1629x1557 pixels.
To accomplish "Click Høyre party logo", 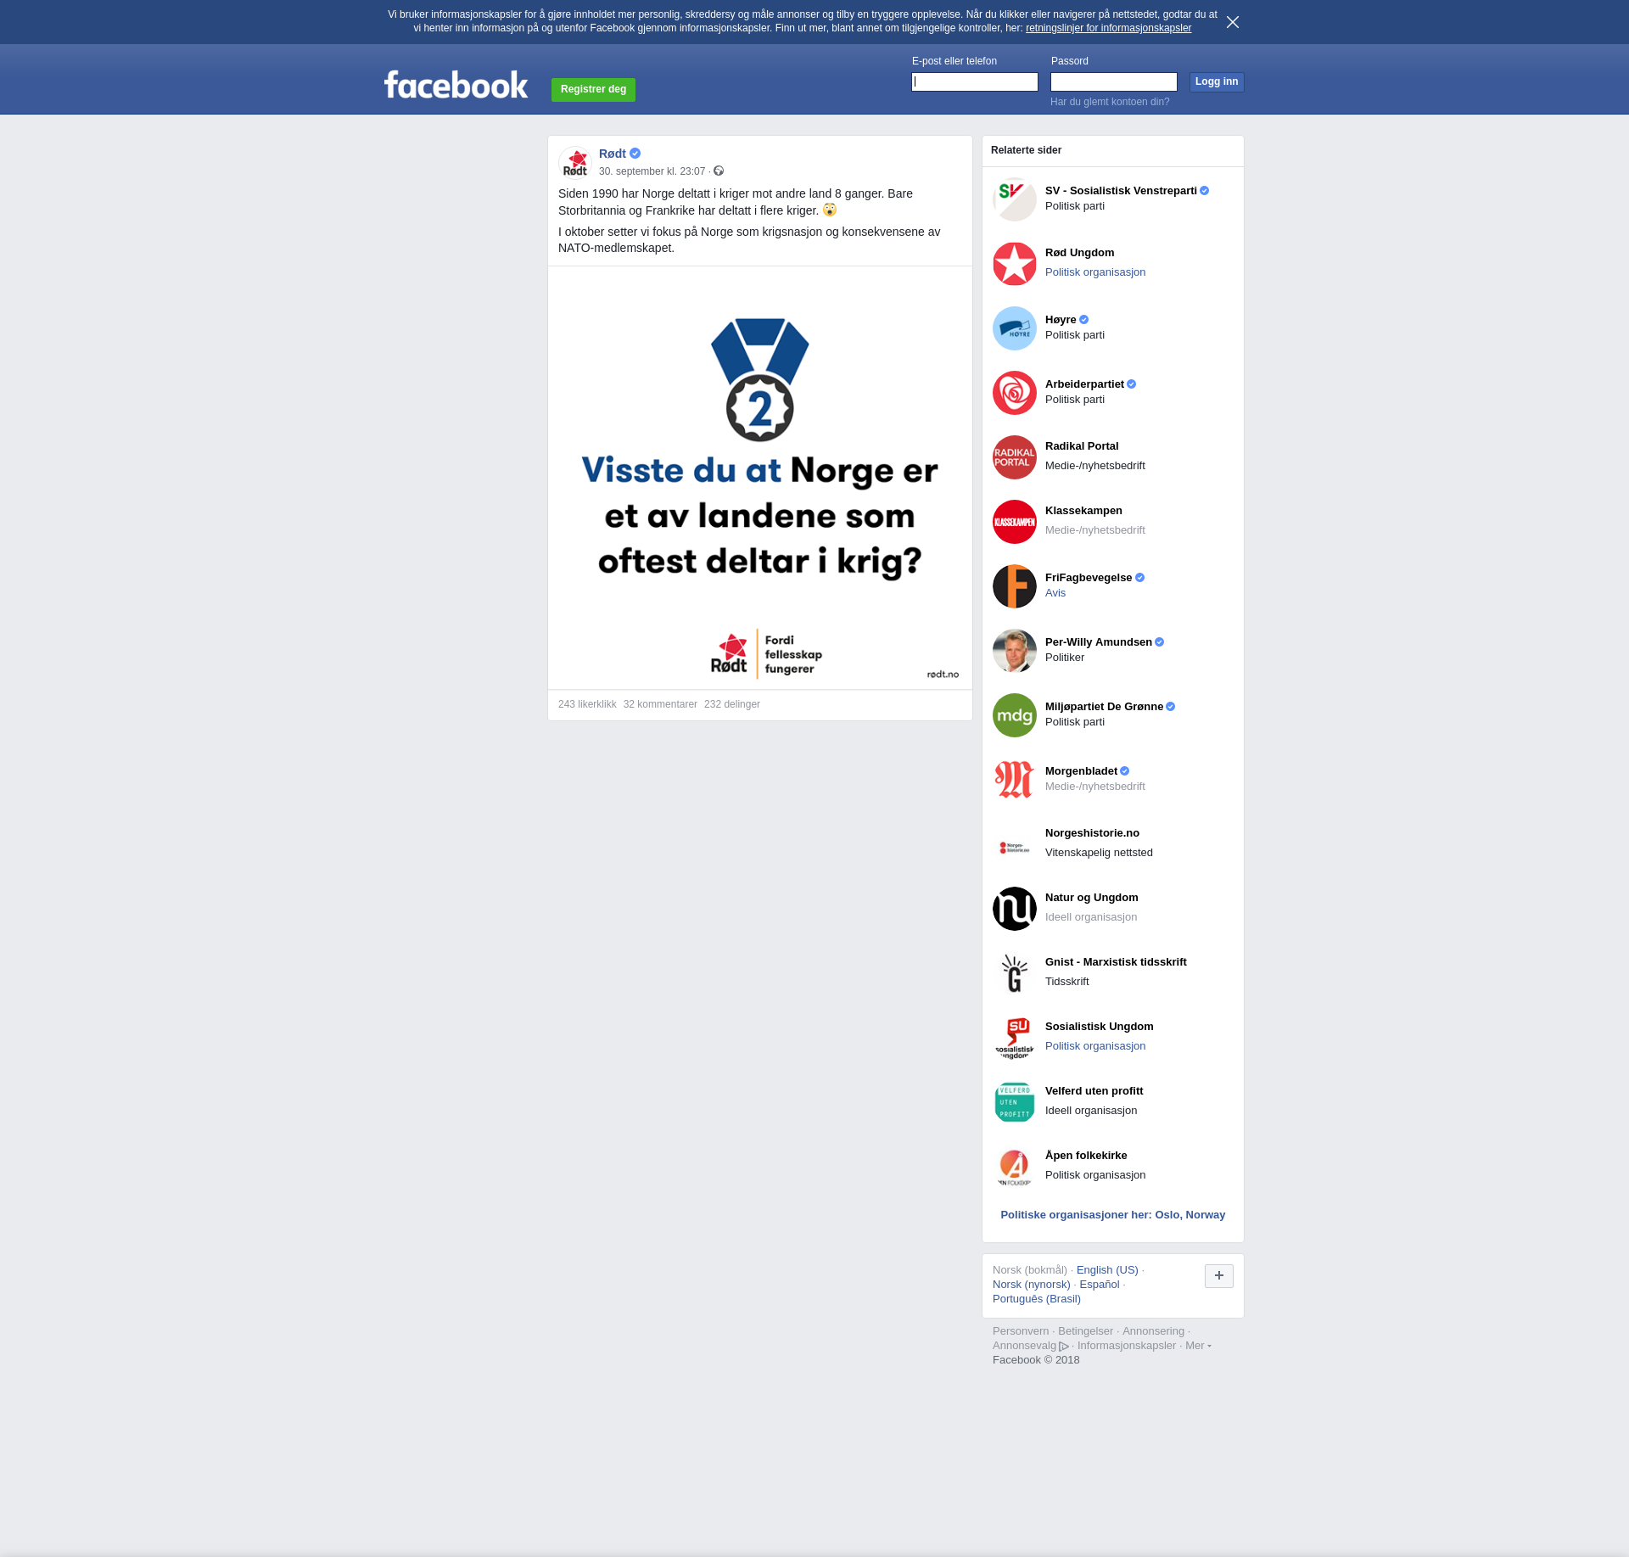I will [x=1015, y=328].
